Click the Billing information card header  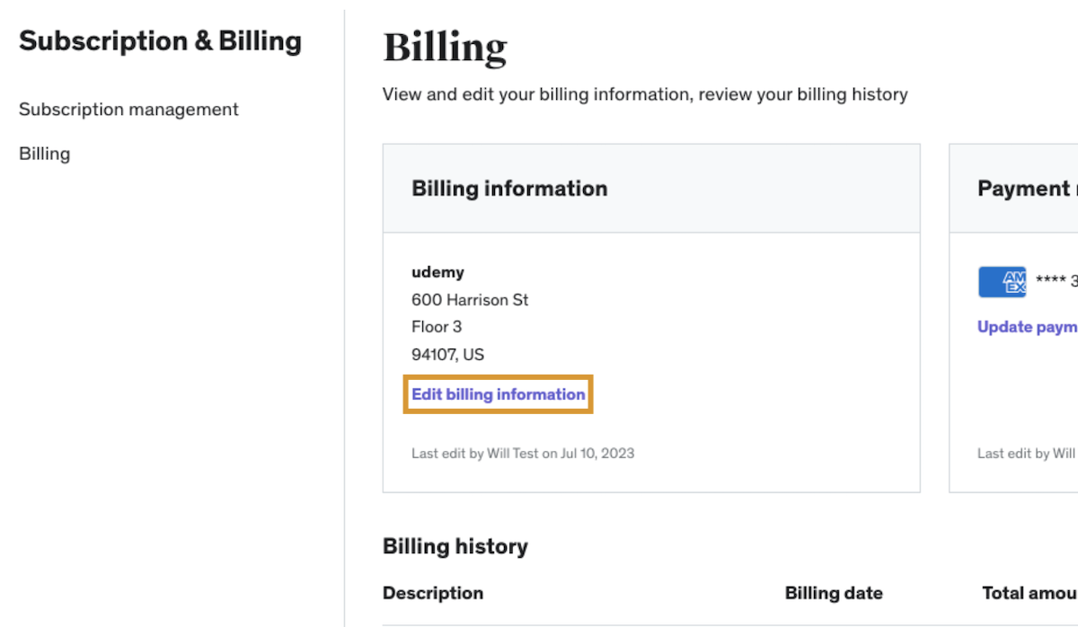(x=509, y=189)
